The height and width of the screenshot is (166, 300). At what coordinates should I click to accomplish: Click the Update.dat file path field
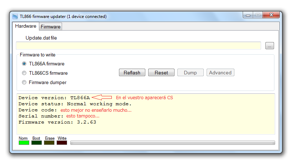click(x=138, y=46)
